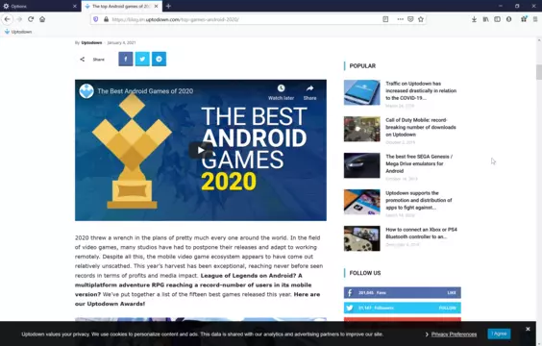Open the Uptodown author link
The image size is (542, 346).
click(91, 43)
